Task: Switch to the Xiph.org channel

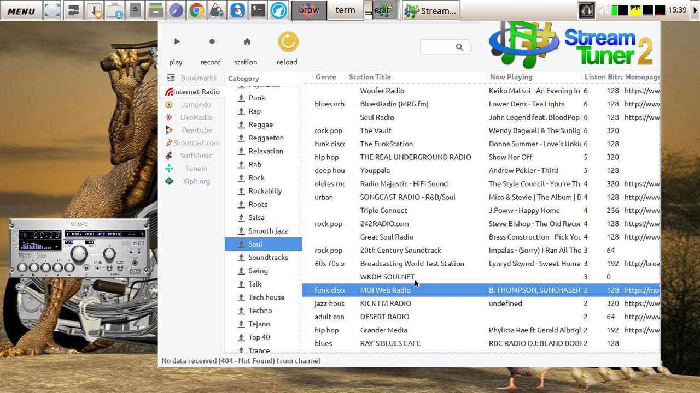Action: click(x=191, y=181)
